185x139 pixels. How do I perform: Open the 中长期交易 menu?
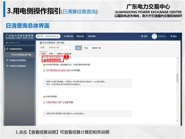[68, 36]
